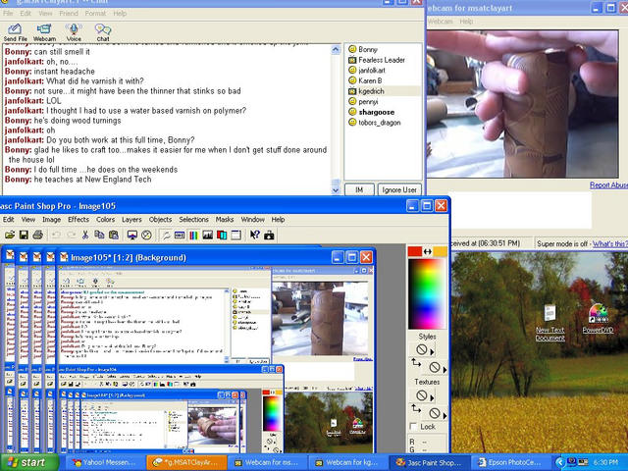Toggle the tool palette wrench icon
This screenshot has height=471, width=628.
click(x=166, y=235)
